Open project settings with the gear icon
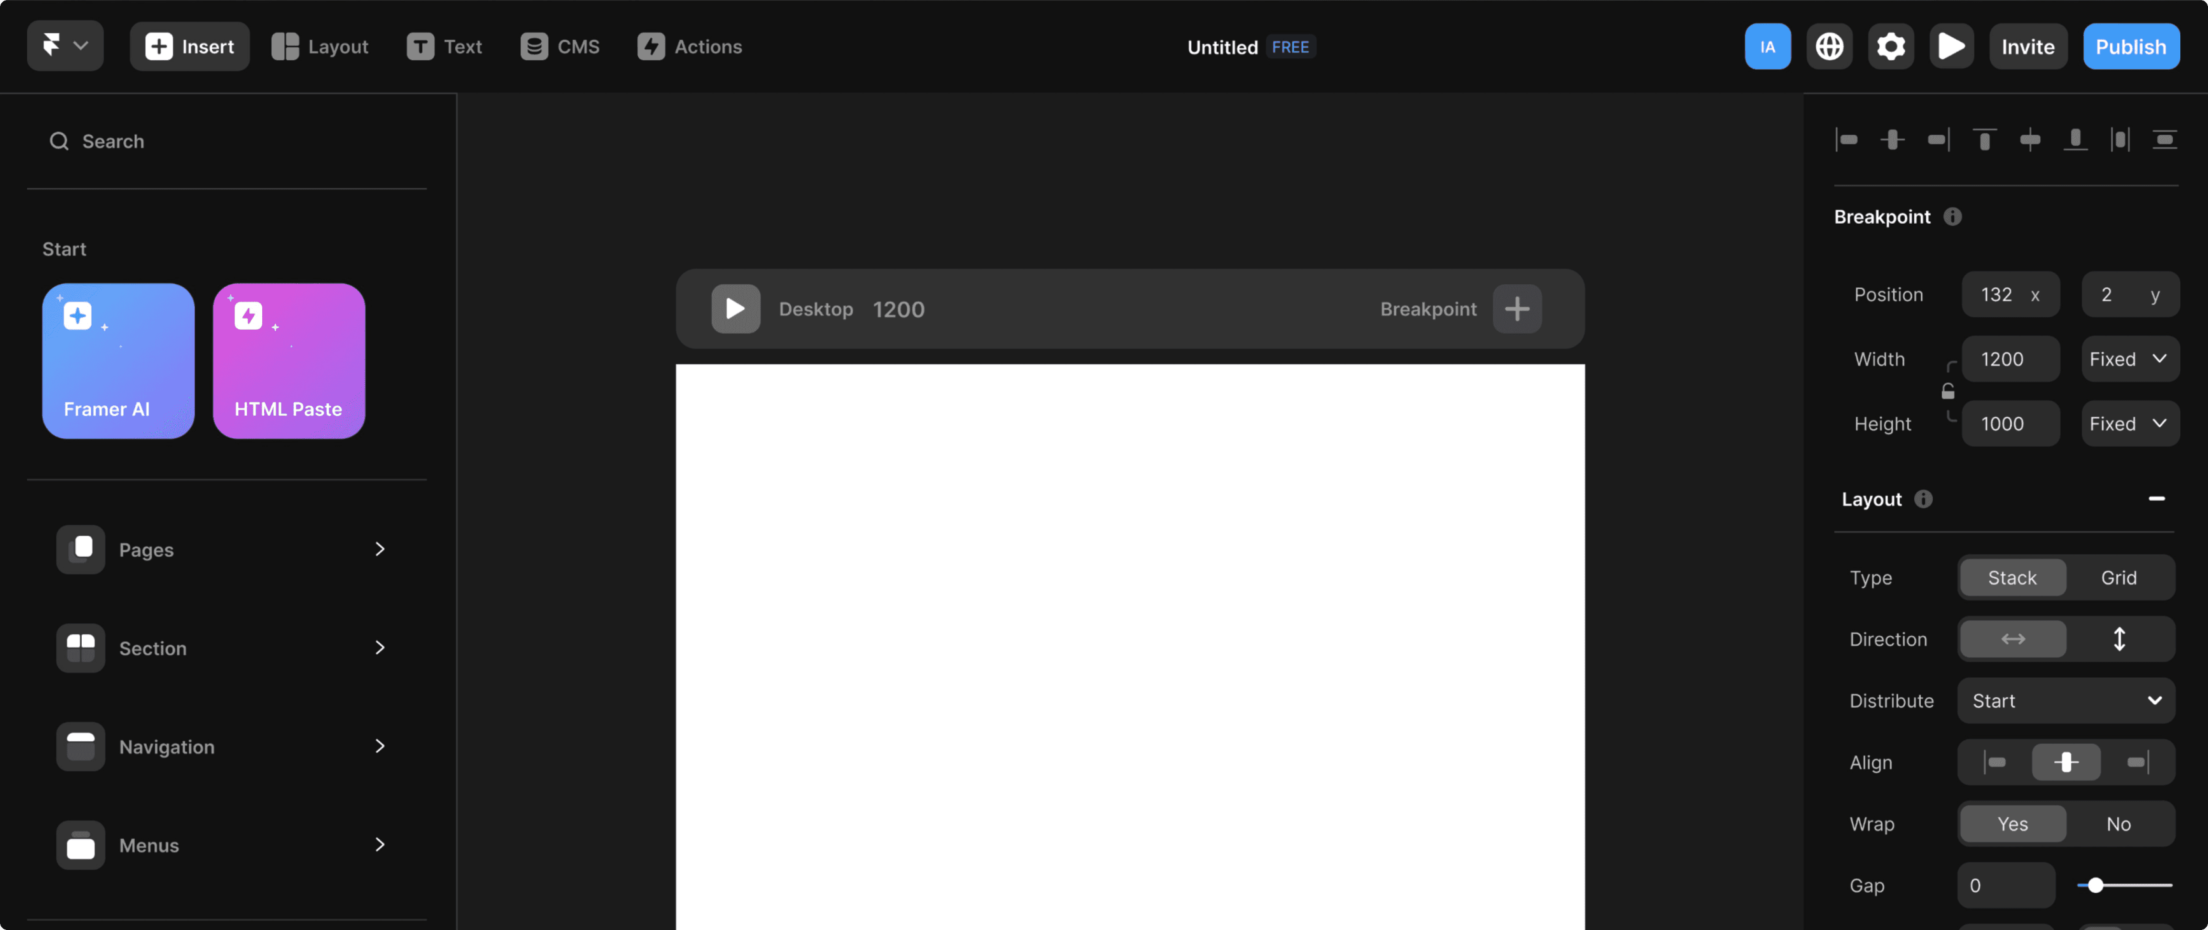This screenshot has height=930, width=2208. [1891, 46]
